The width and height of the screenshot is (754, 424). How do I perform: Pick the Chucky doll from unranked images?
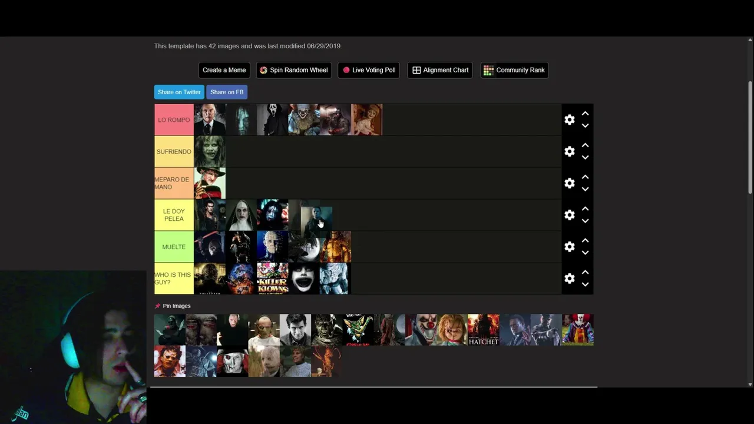pyautogui.click(x=452, y=330)
